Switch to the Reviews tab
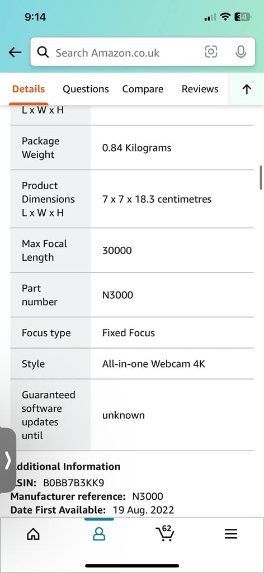This screenshot has width=264, height=573. pos(200,89)
